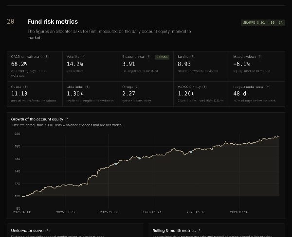Click the CAGR value 68.2%

(x=19, y=64)
